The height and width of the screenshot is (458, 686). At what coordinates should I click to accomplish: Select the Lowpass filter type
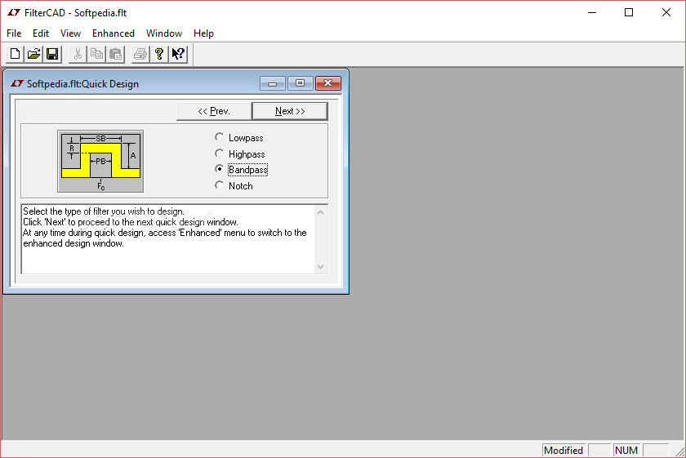point(239,138)
